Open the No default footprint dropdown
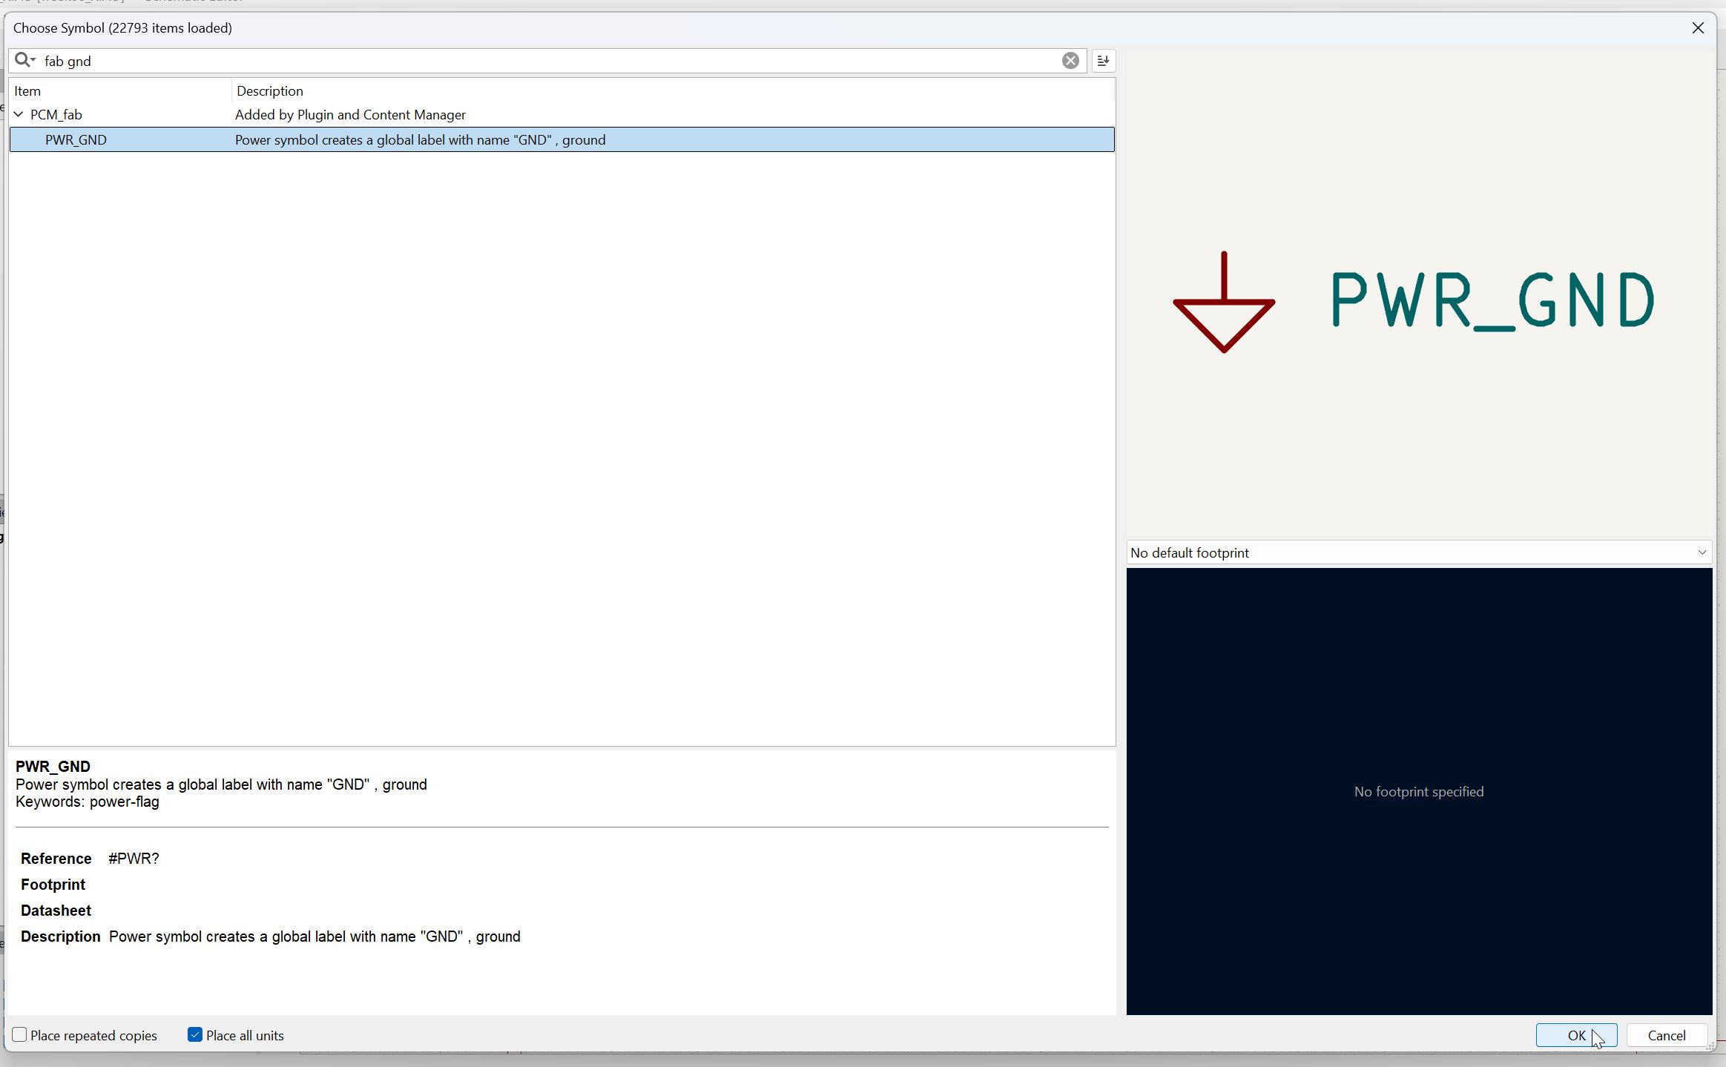Image resolution: width=1726 pixels, height=1067 pixels. (x=1418, y=552)
